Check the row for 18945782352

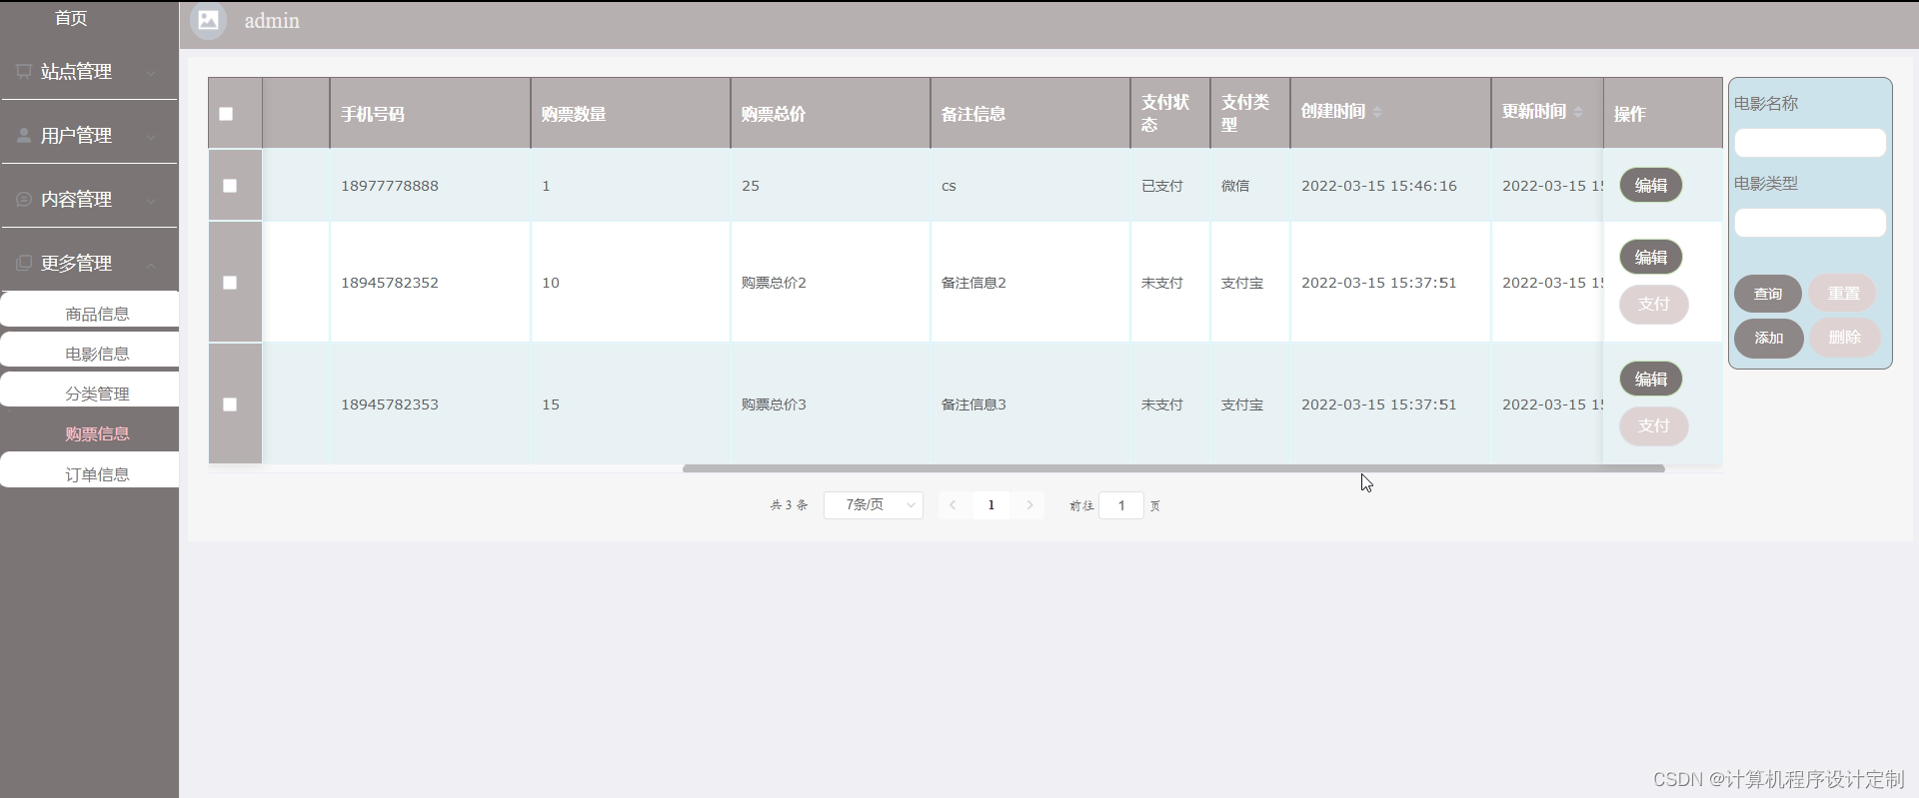tap(230, 283)
